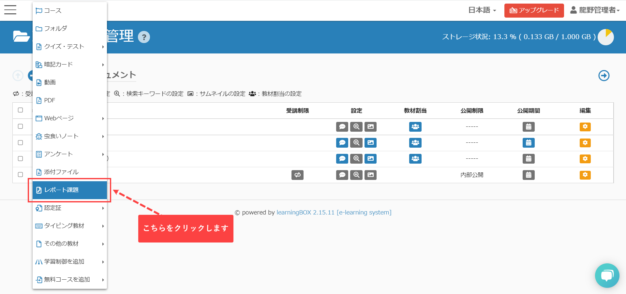Check the fourth row checkbox
Image resolution: width=626 pixels, height=294 pixels.
pyautogui.click(x=21, y=175)
